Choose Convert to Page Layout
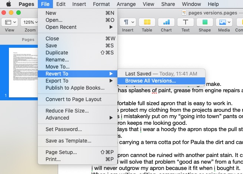This screenshot has height=174, width=243. point(78,99)
